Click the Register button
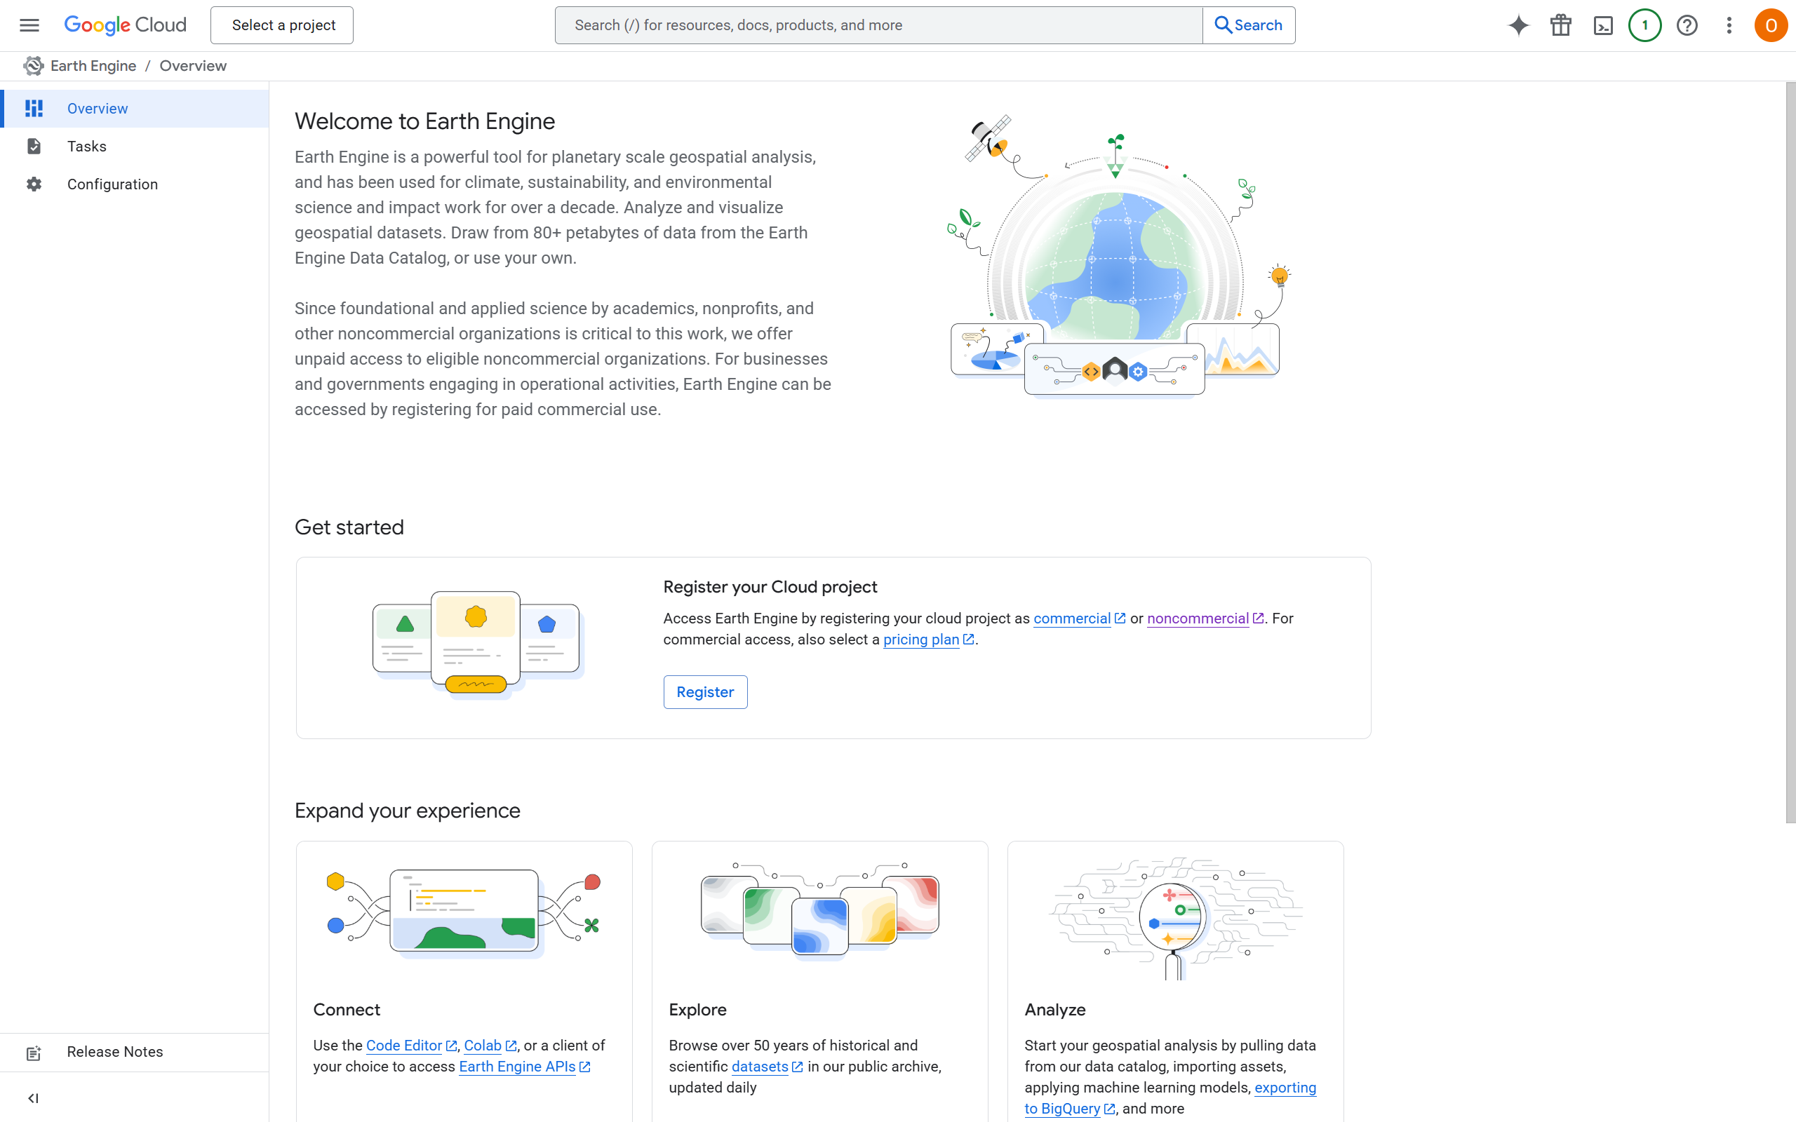 click(705, 691)
